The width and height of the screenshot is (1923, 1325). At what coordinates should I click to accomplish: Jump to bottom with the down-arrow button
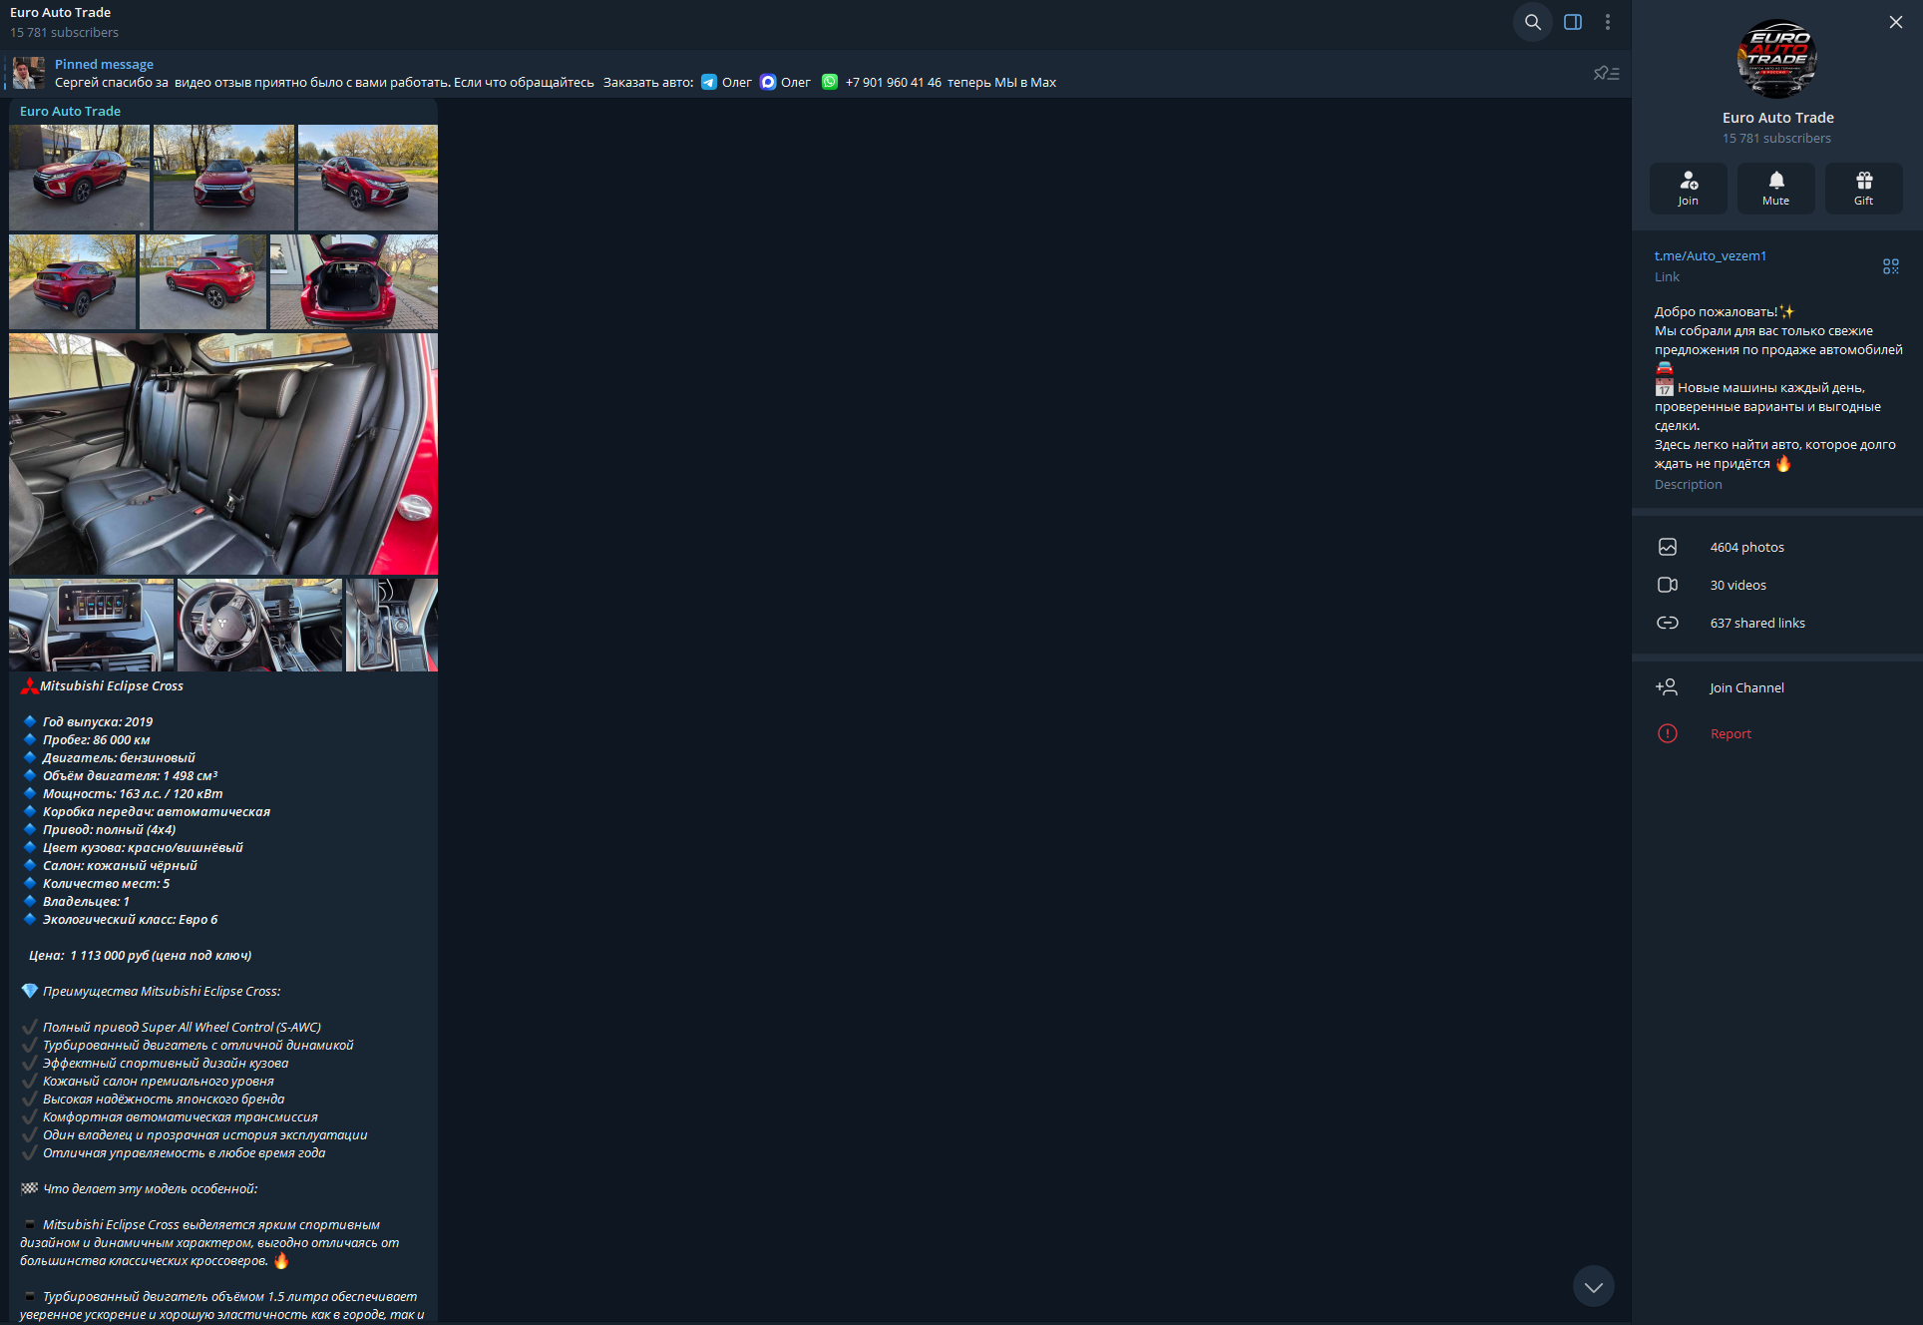point(1594,1287)
